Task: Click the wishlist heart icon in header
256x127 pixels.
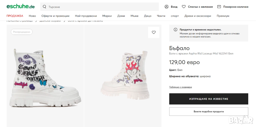Action: (x=184, y=7)
